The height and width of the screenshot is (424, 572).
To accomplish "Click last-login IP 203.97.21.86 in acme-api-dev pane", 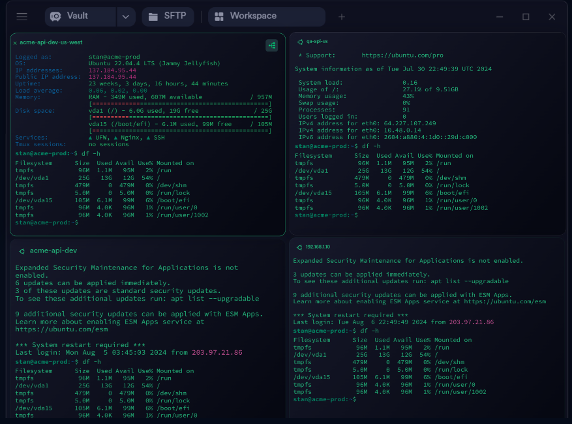I will pos(217,353).
